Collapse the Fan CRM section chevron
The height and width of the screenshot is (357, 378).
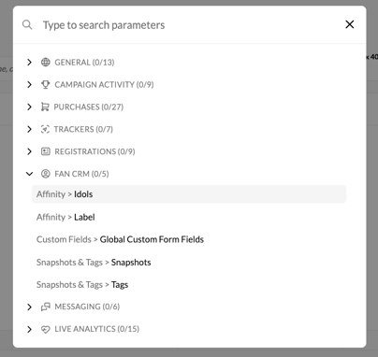click(29, 174)
